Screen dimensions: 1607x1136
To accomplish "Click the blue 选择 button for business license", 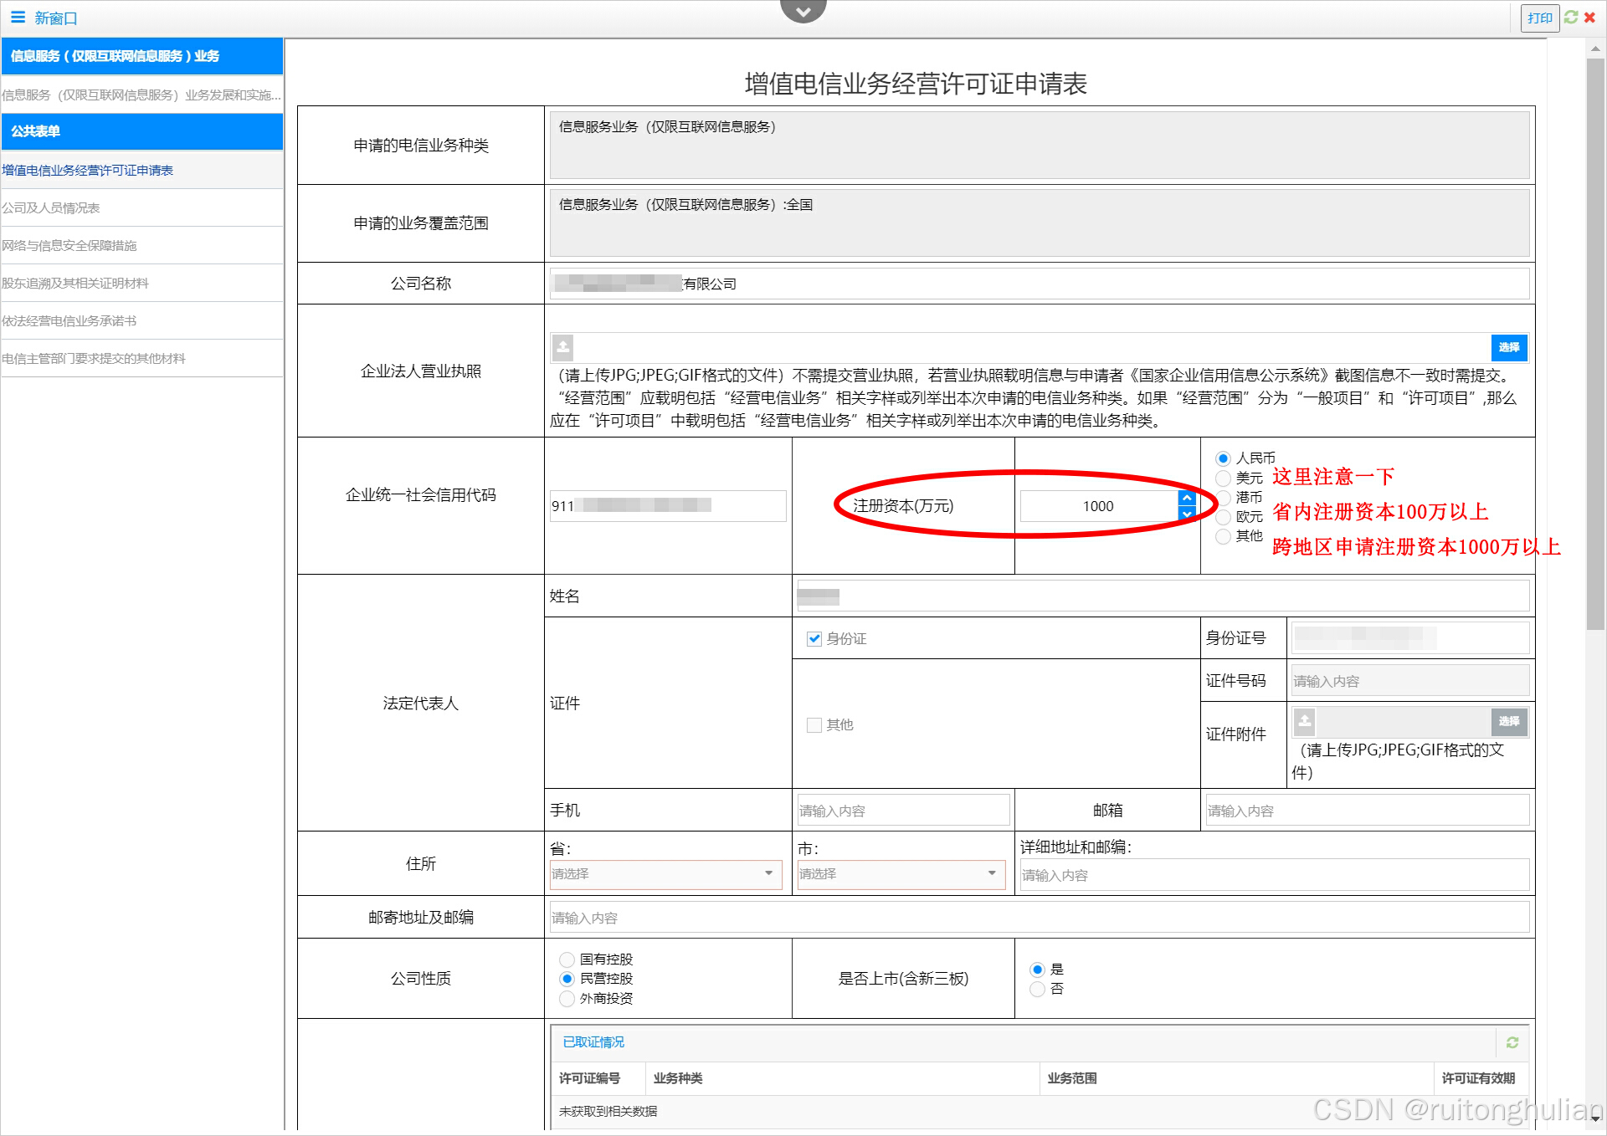I will 1509,346.
